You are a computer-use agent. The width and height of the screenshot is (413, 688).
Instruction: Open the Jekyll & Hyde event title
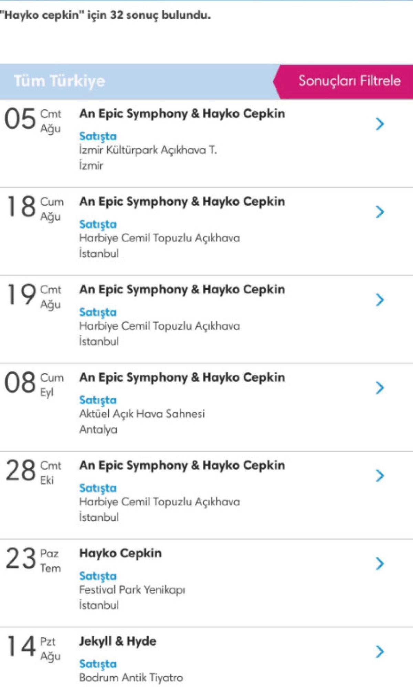click(118, 641)
